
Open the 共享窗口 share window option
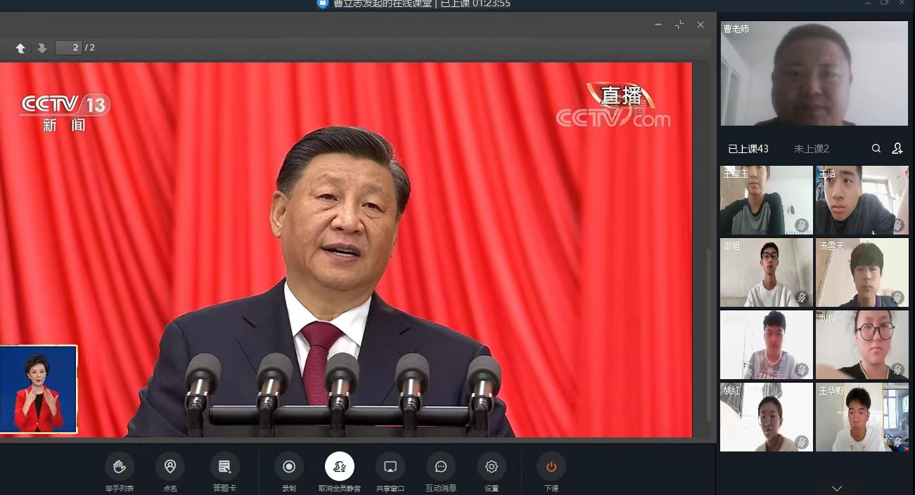pos(390,467)
